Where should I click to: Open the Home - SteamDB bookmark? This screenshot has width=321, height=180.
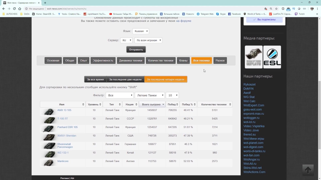[x=44, y=14]
